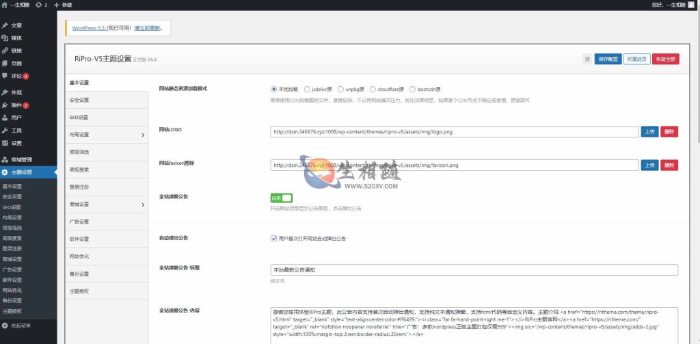Viewport: 700px width, 344px height.
Task: Click the + 新建 item in admin bar
Action: tap(63, 5)
